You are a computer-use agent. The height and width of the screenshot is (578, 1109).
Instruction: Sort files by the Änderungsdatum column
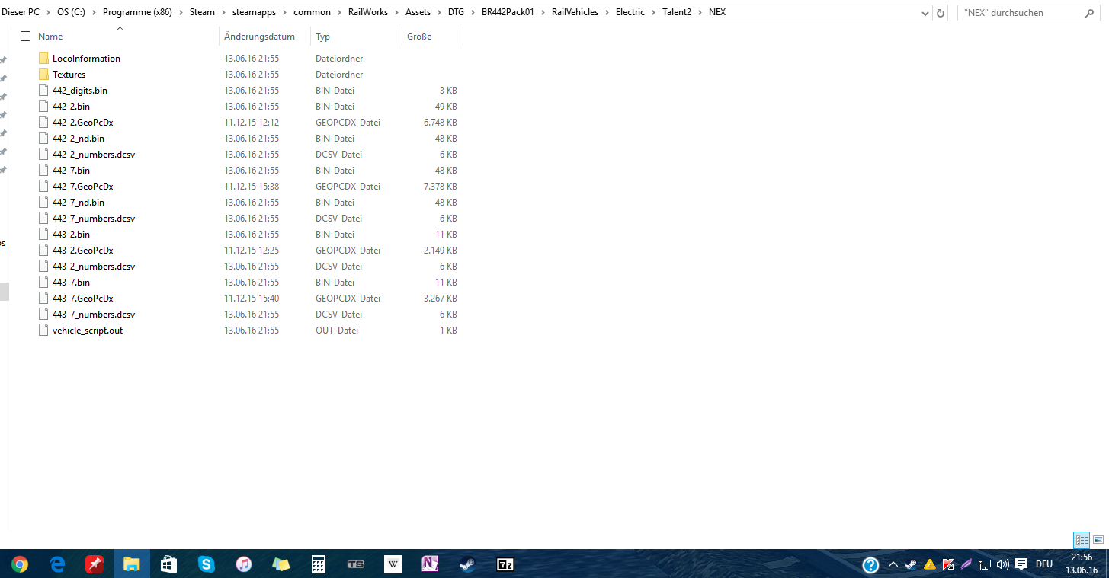[259, 37]
